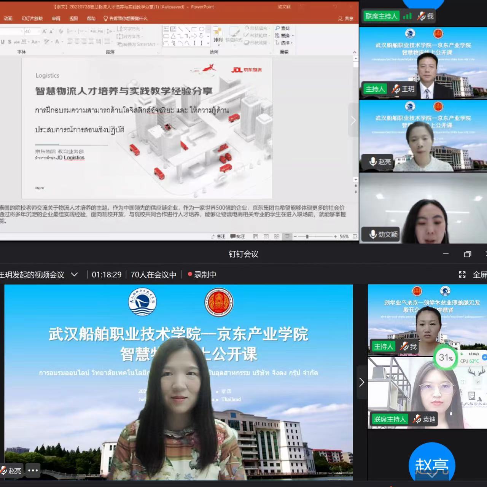Screen dimensions: 487x487
Task: Toggle the reading view button in status bar
Action: click(277, 236)
